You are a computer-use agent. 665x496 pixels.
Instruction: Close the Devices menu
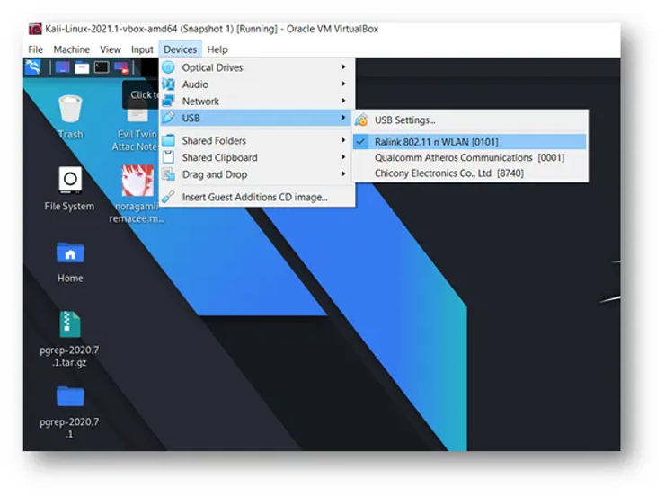point(181,49)
